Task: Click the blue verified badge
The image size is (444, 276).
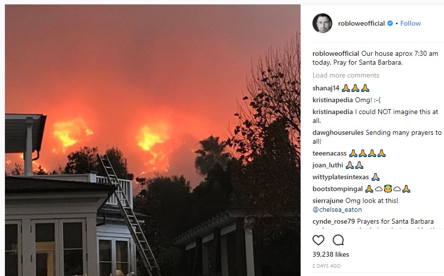Action: (390, 23)
